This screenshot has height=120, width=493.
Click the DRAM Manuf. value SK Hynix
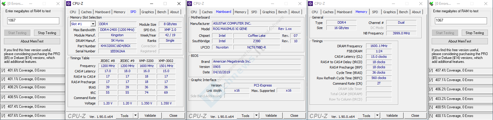117,40
